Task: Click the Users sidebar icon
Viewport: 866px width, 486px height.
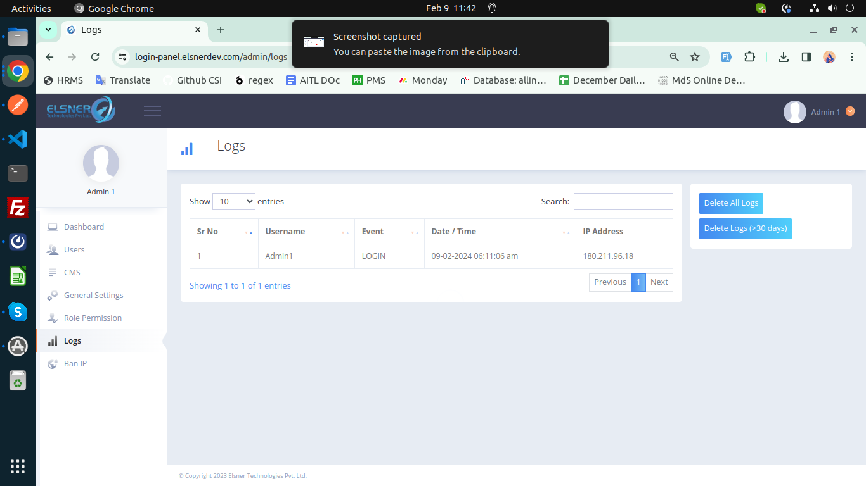Action: 53,249
